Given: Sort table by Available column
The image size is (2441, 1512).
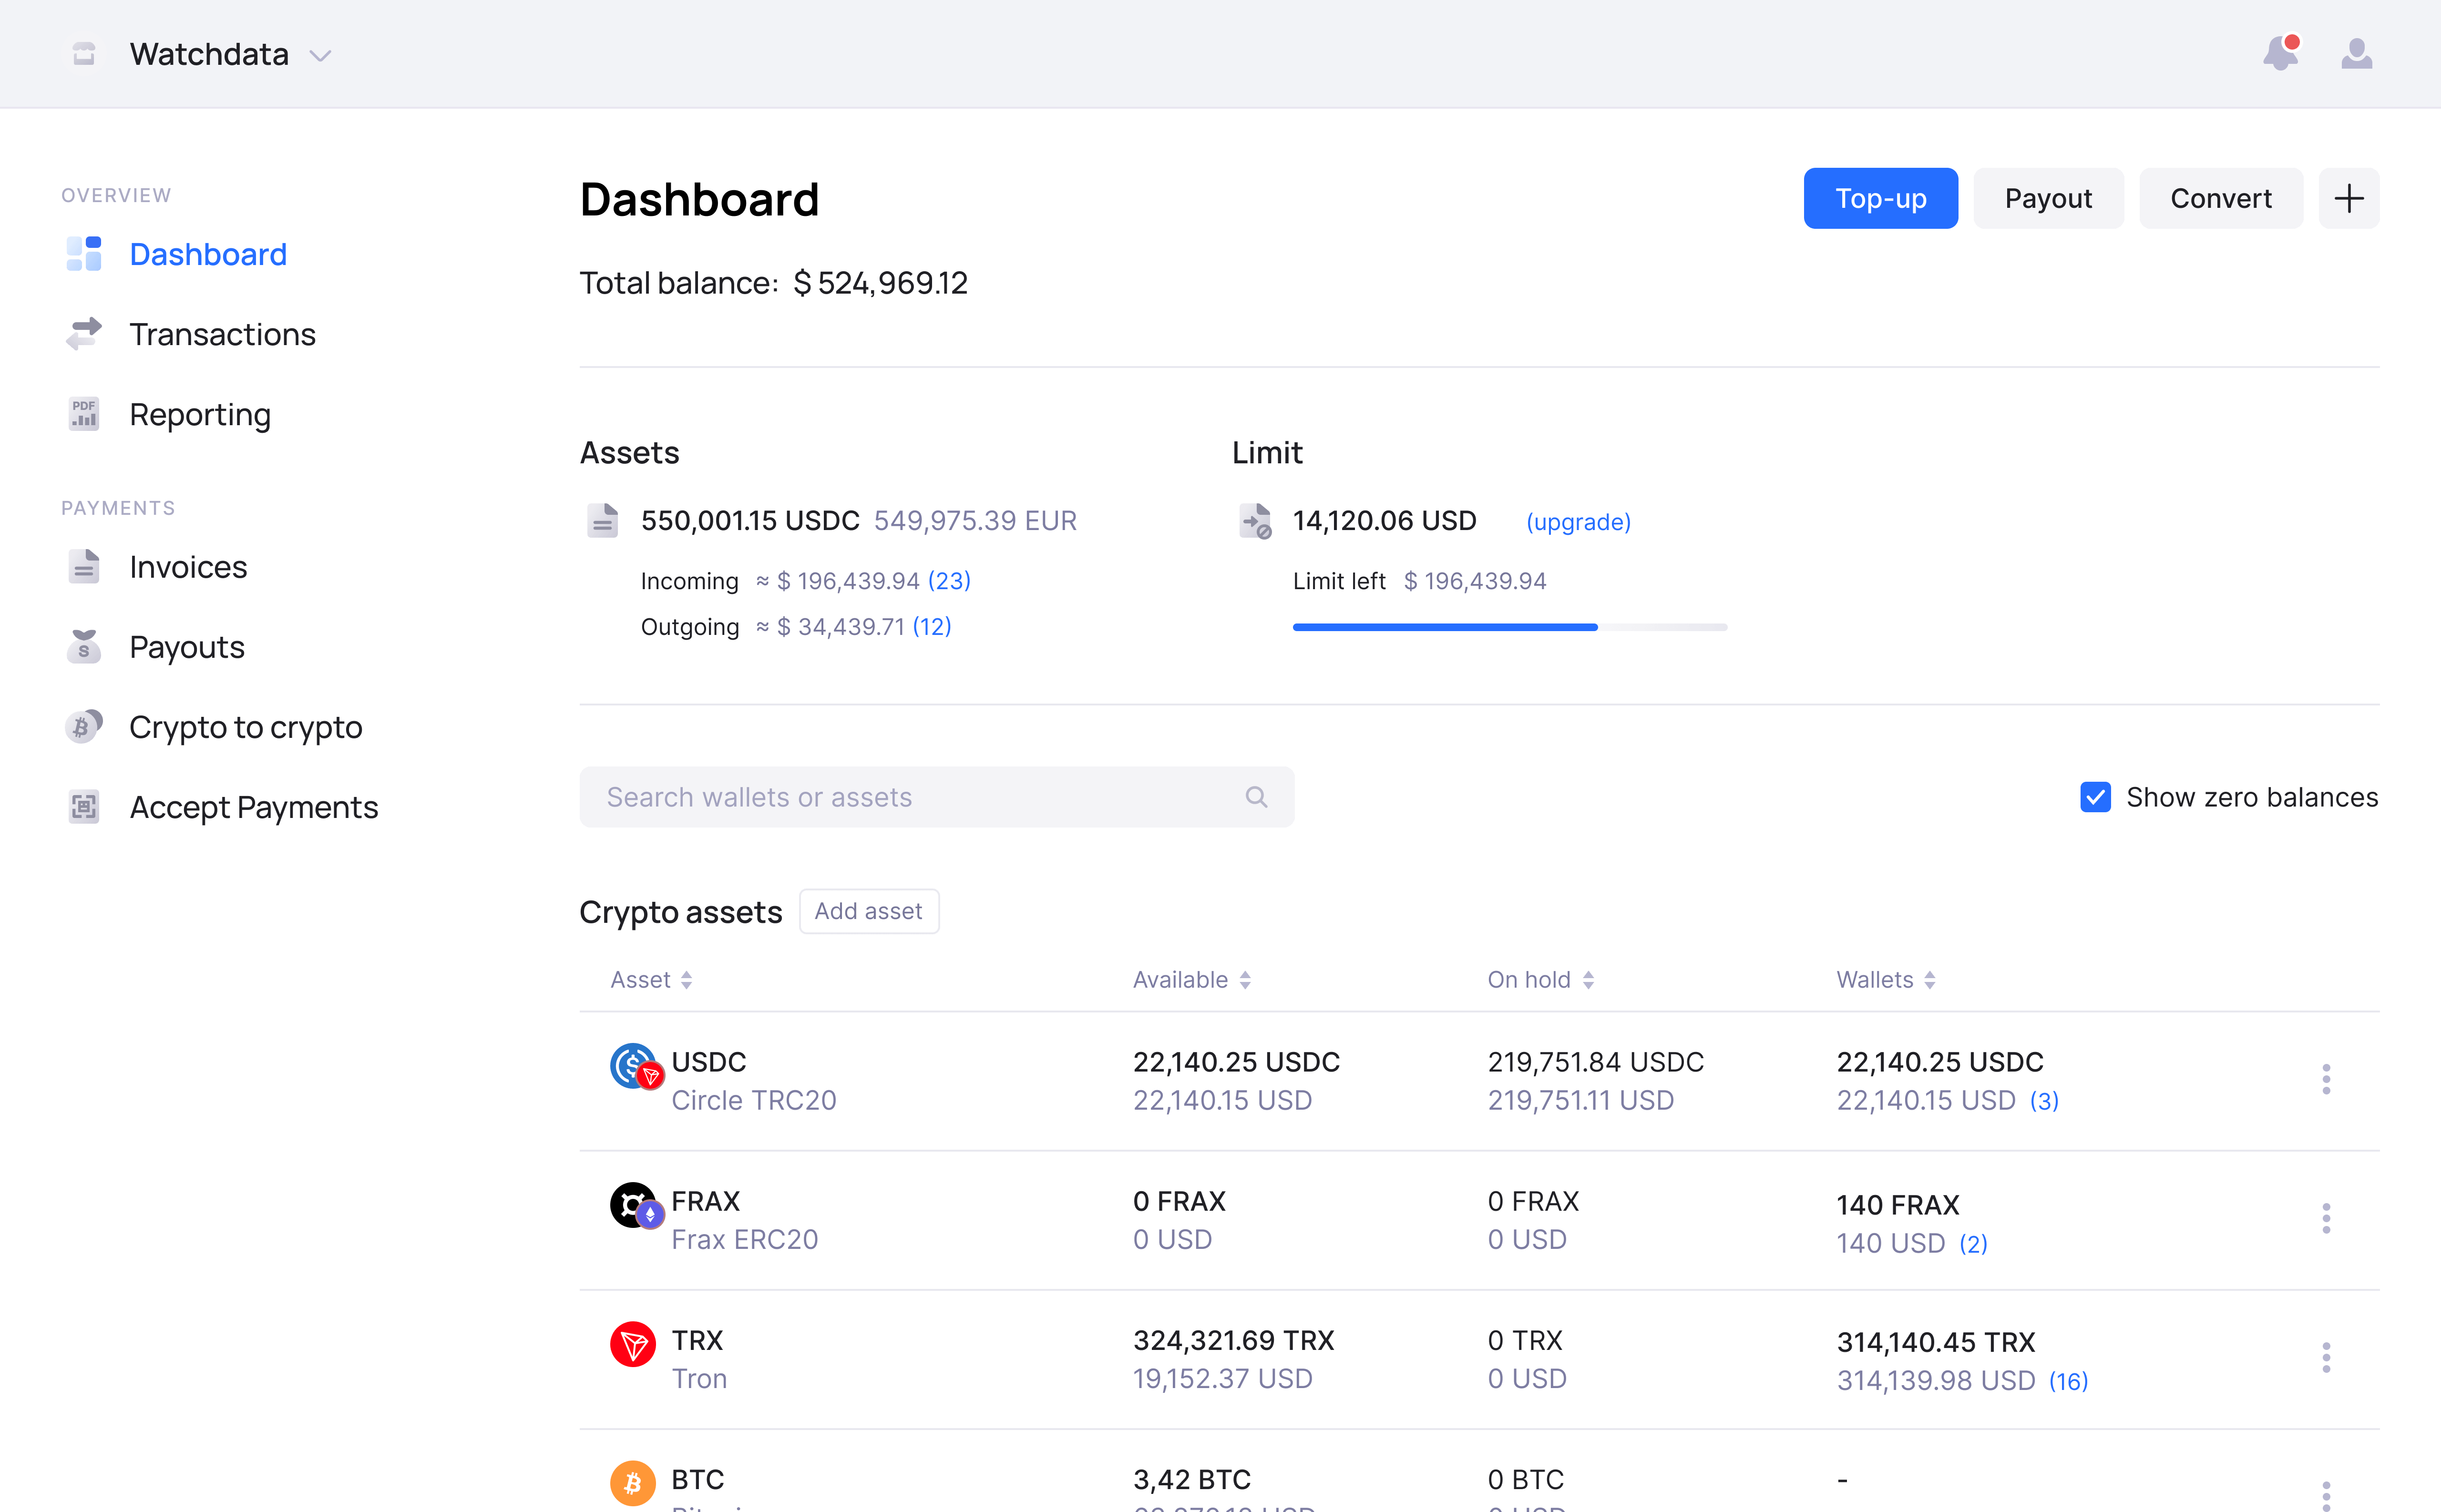Looking at the screenshot, I should (x=1191, y=980).
